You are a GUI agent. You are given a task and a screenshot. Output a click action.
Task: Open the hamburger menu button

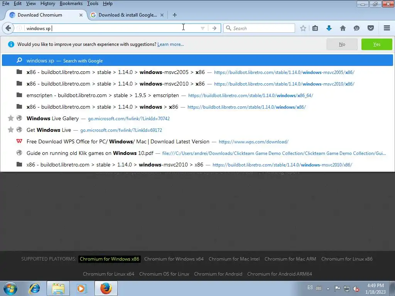(x=387, y=28)
